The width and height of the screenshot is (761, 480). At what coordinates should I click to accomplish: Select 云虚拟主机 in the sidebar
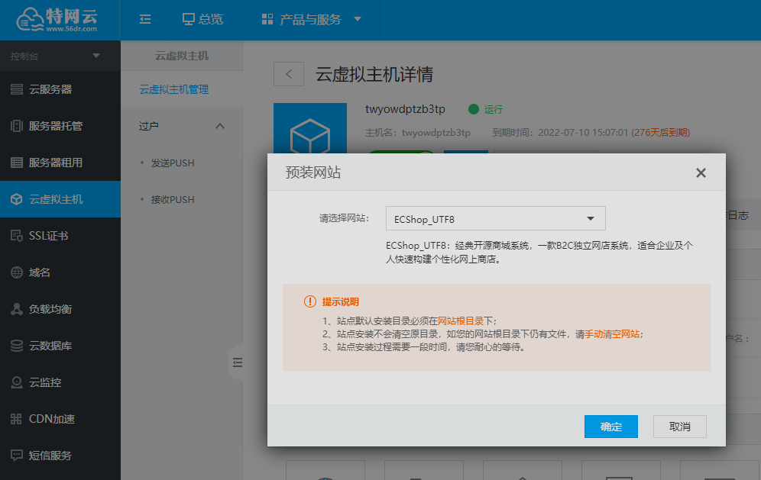pos(60,199)
